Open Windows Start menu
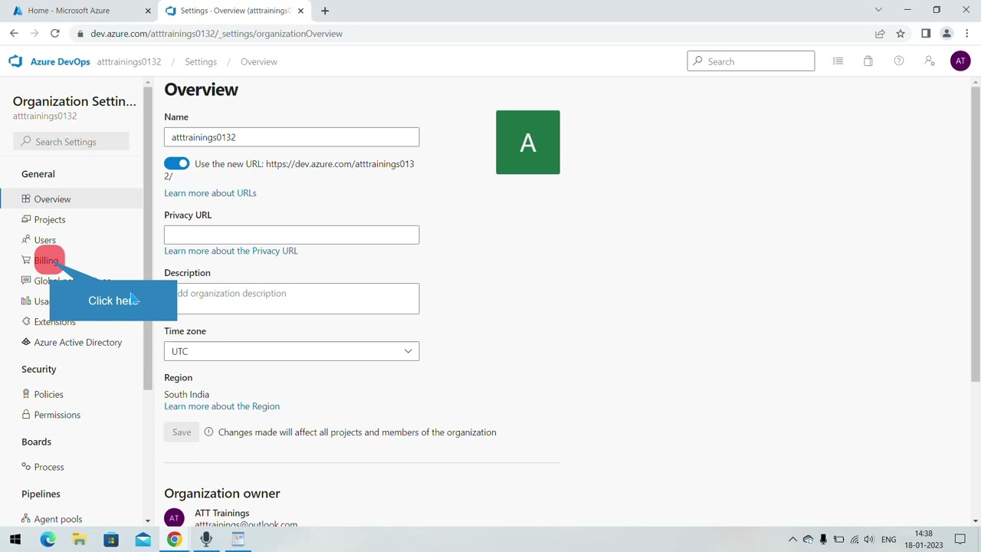This screenshot has height=552, width=981. pos(15,540)
